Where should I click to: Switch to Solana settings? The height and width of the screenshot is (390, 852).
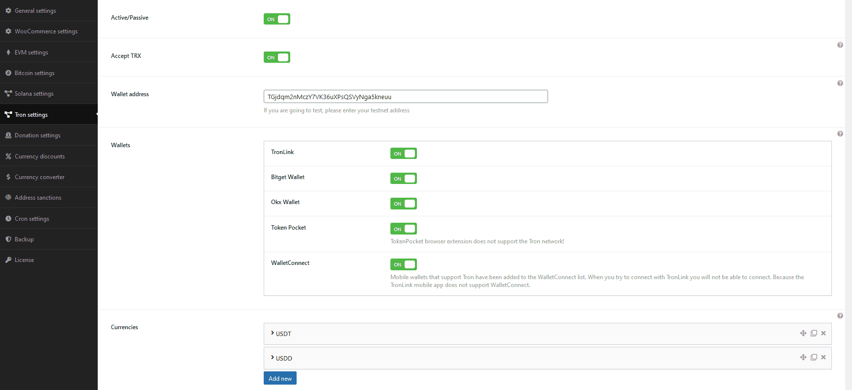tap(49, 94)
